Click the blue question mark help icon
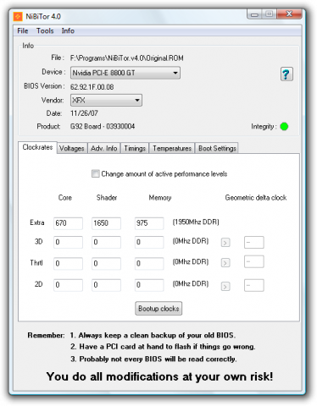Image resolution: width=317 pixels, height=406 pixels. tap(286, 74)
